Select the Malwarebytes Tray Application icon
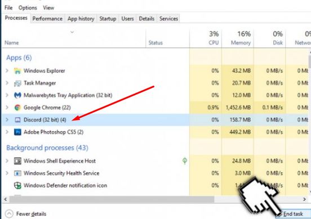Image resolution: width=311 pixels, height=219 pixels. coord(17,95)
